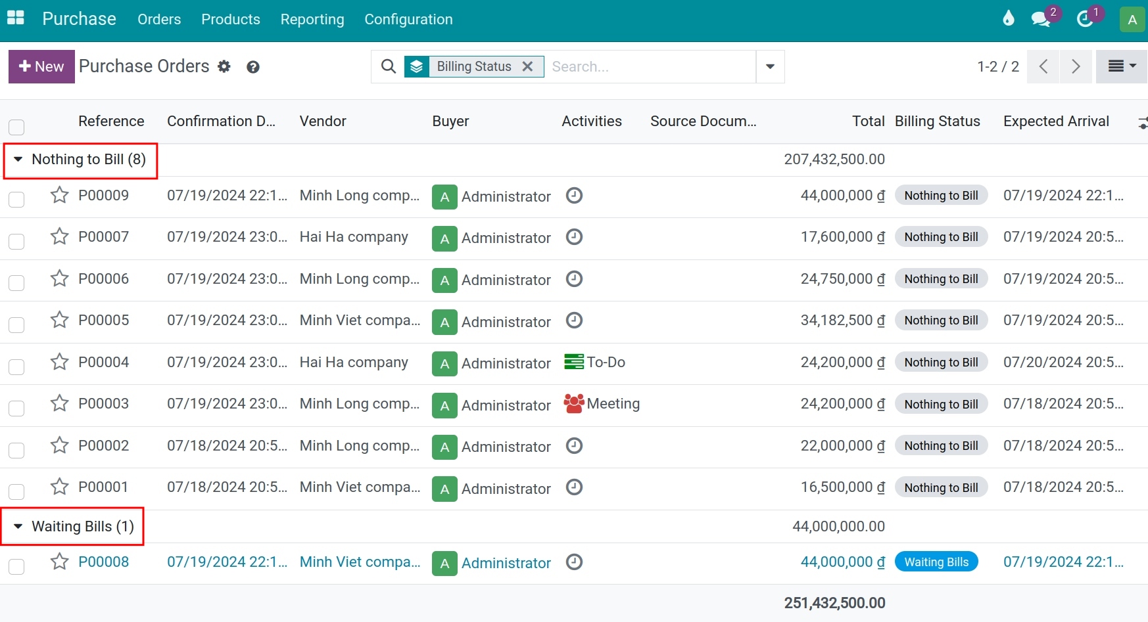This screenshot has height=622, width=1148.
Task: Sort by the Reference column header
Action: [x=111, y=122]
